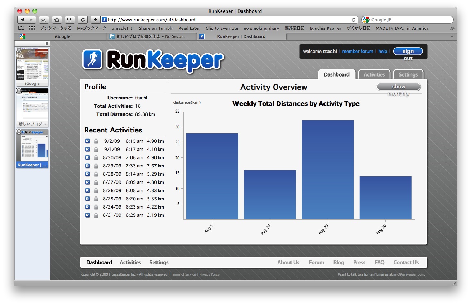This screenshot has height=307, width=471.
Task: Close the blog post thumbnail in sidebar
Action: tap(19, 91)
